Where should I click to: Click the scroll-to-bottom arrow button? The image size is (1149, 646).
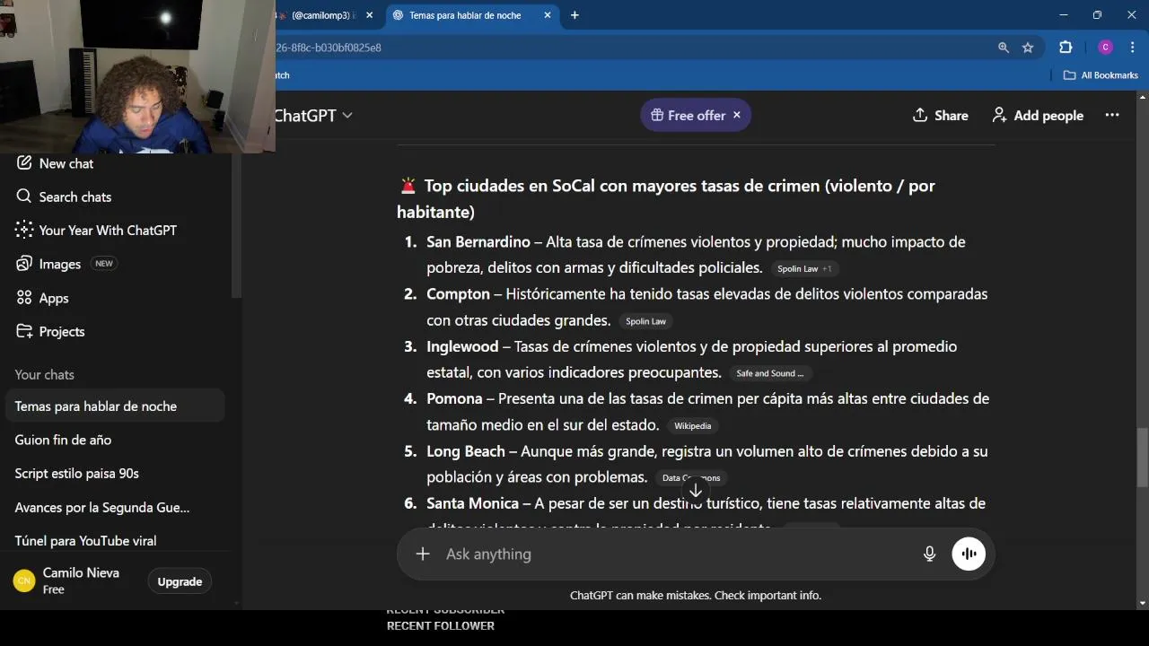pyautogui.click(x=696, y=491)
